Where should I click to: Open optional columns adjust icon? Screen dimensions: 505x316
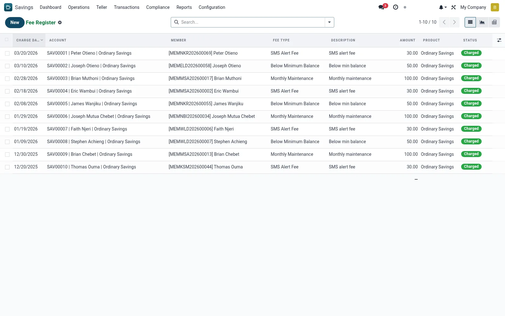(499, 40)
